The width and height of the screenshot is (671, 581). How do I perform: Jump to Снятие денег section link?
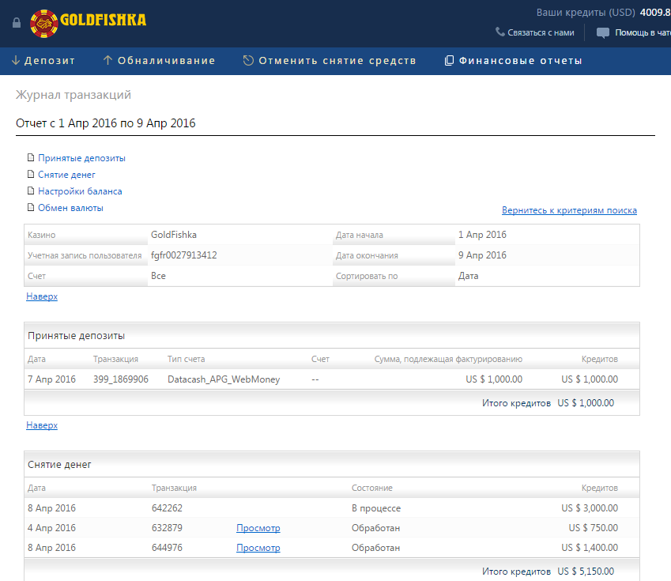pyautogui.click(x=66, y=175)
